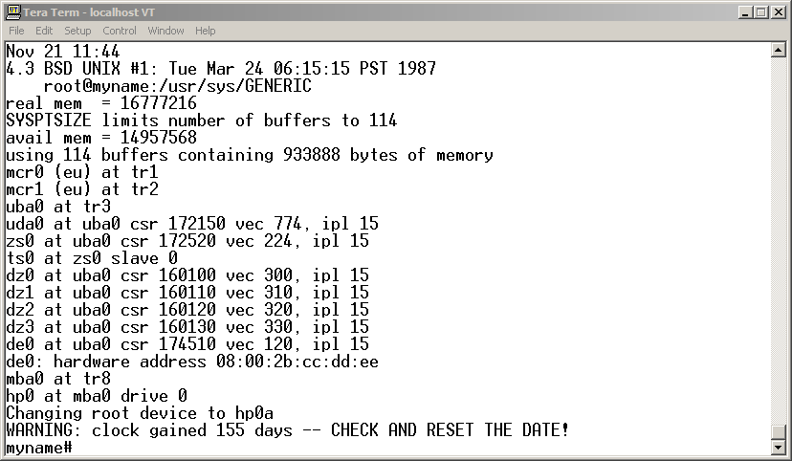The width and height of the screenshot is (792, 461).
Task: Click 'using 114 buffers containing' line
Action: click(250, 155)
